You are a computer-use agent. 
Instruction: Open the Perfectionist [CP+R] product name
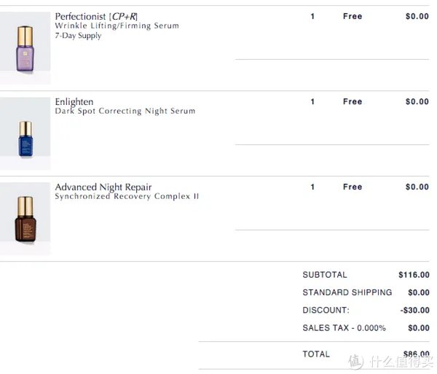96,16
